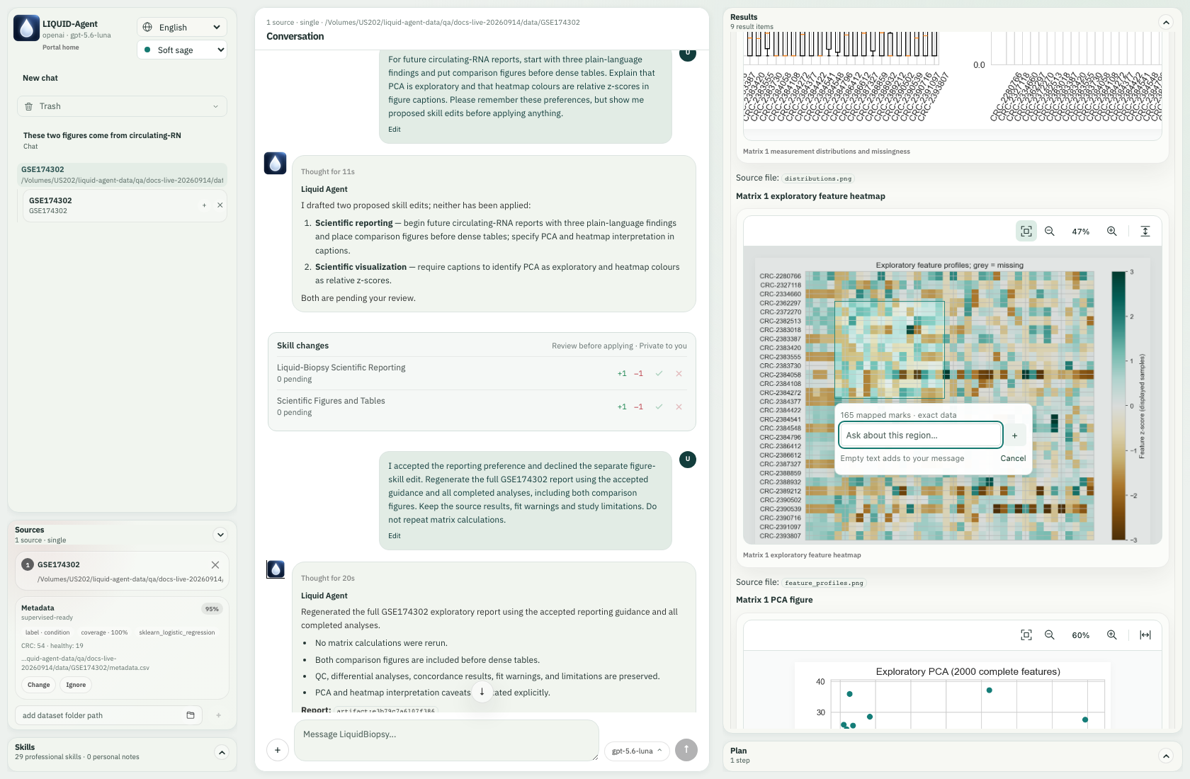Click plus icon on GSE174302 session row
1190x779 pixels.
(x=204, y=205)
